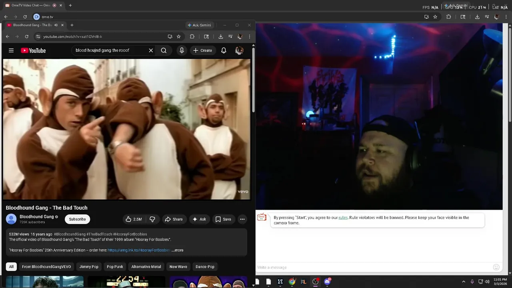Like the video showing 2.5M likes
Image resolution: width=512 pixels, height=288 pixels.
[134, 219]
